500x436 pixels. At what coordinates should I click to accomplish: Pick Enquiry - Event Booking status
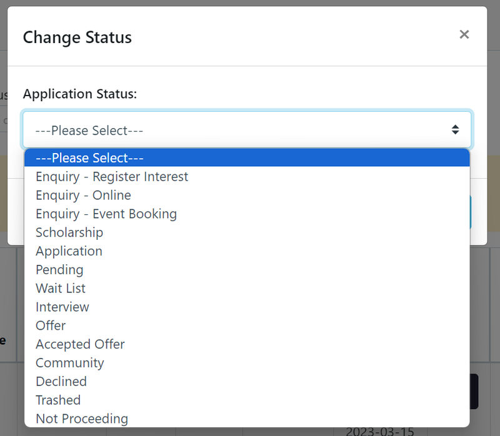106,214
